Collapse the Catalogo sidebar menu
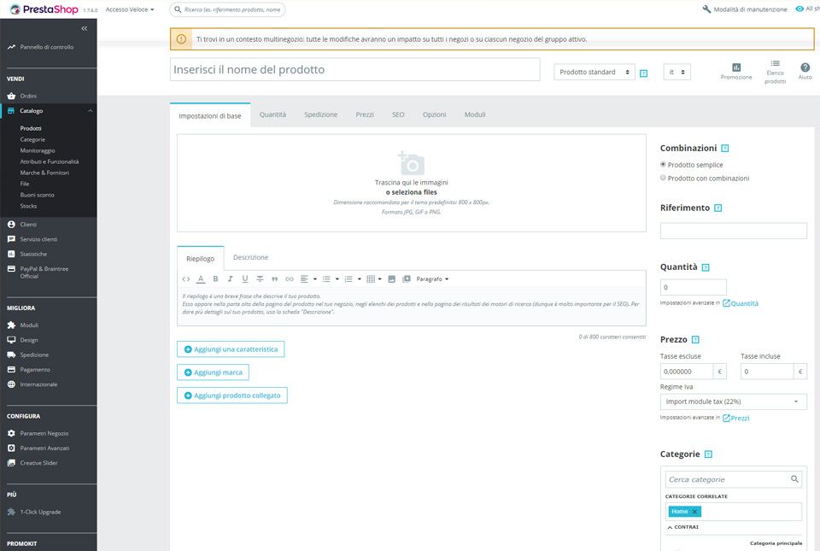The height and width of the screenshot is (551, 820). coord(90,111)
